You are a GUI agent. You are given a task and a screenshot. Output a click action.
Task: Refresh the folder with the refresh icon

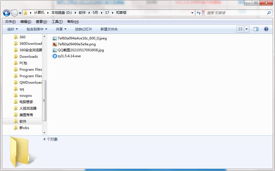[x=198, y=13]
